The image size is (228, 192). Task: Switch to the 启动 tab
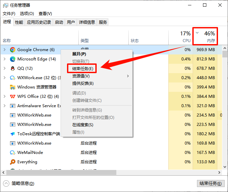[x=59, y=22]
